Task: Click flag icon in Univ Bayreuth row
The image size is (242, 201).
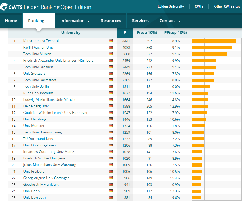Action: [111, 197]
